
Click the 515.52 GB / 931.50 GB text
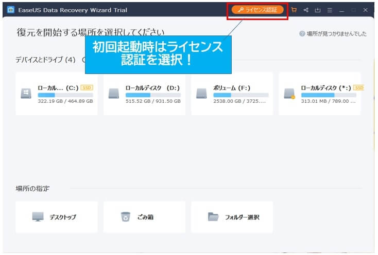pos(153,101)
